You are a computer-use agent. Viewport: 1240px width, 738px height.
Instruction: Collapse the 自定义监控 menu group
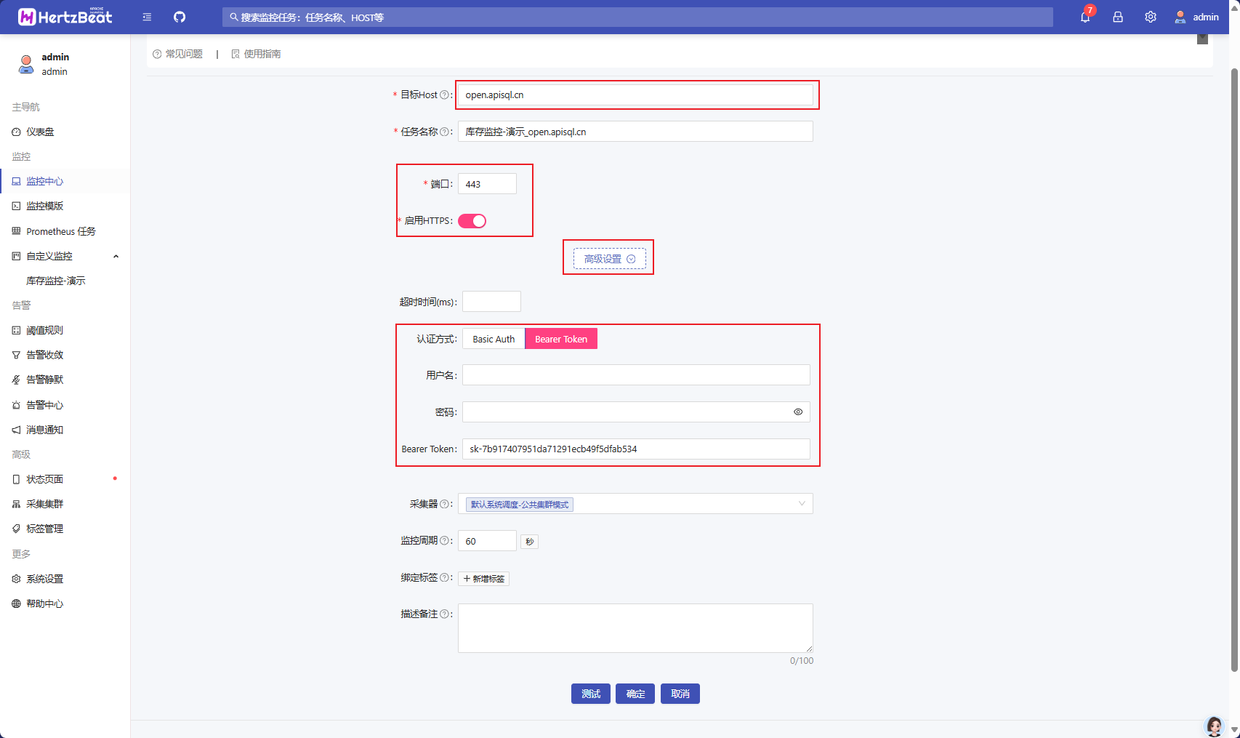(x=116, y=256)
